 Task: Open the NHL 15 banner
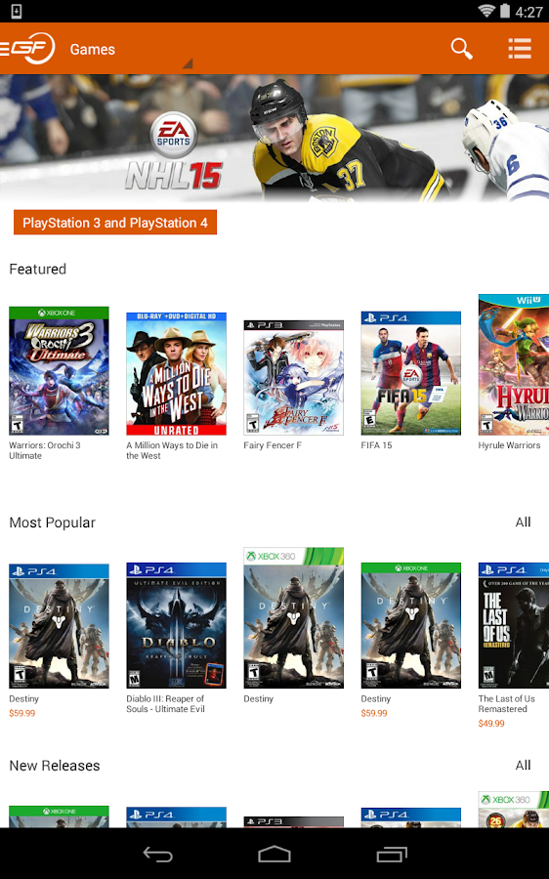pyautogui.click(x=274, y=138)
